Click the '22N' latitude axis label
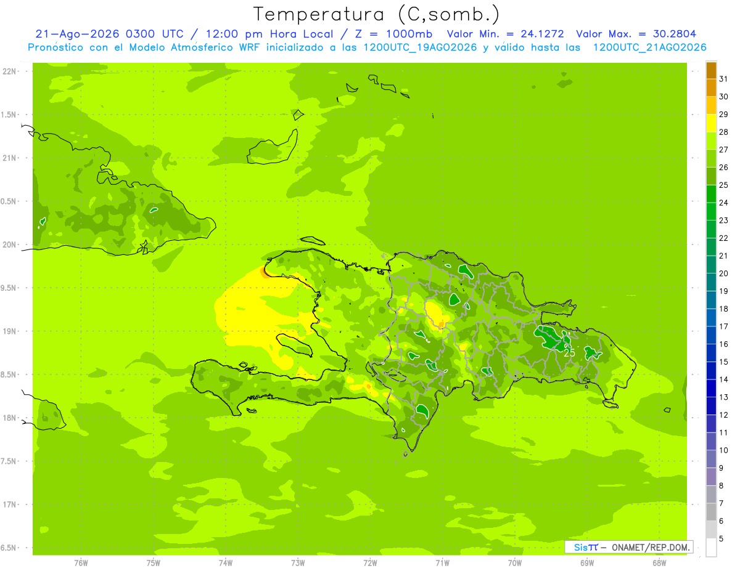This screenshot has width=740, height=571. click(10, 71)
